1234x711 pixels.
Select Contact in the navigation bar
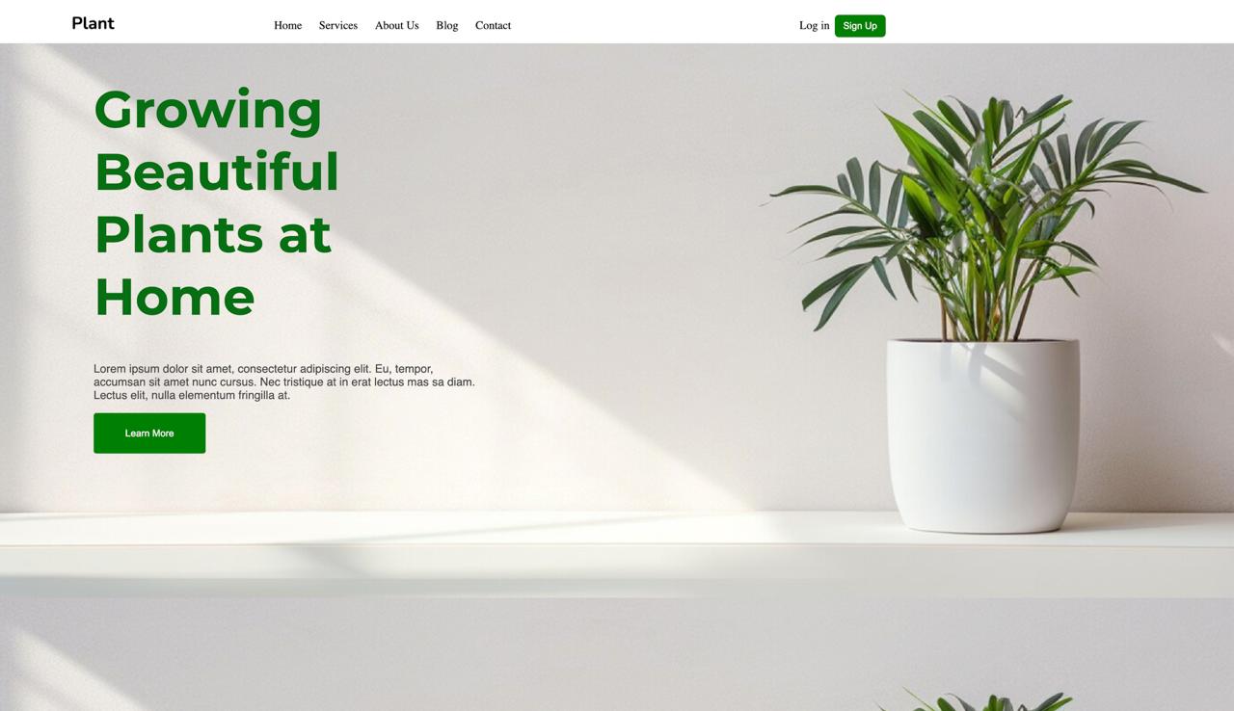tap(493, 25)
